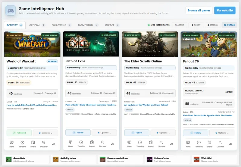Follow Path of Exile
The image size is (241, 167).
tap(78, 133)
